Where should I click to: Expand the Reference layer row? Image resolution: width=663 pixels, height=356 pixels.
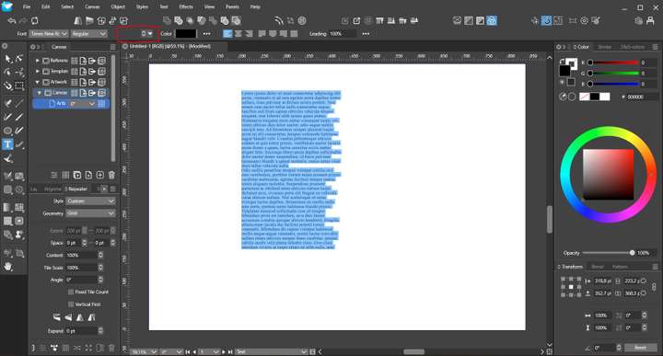[x=37, y=61]
